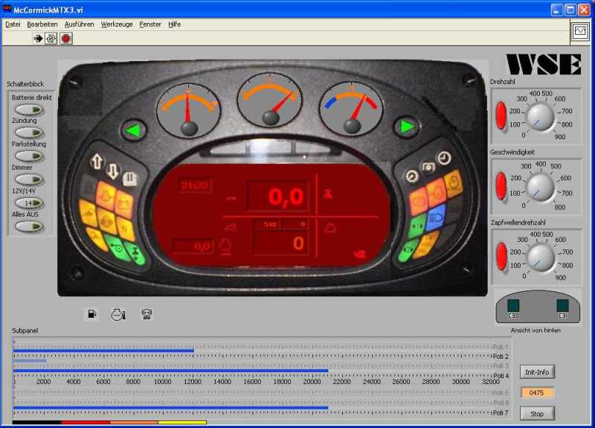Click the Geschwindigkeit rotary knob
Image resolution: width=595 pixels, height=428 pixels.
point(541,188)
